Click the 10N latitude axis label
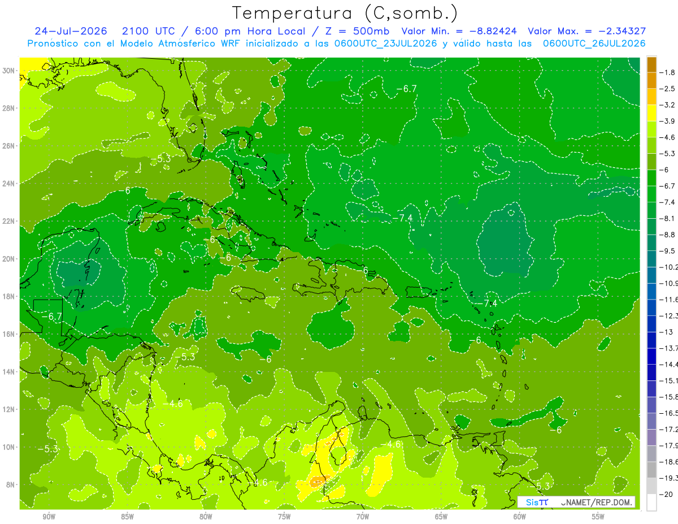The image size is (678, 524). point(9,447)
